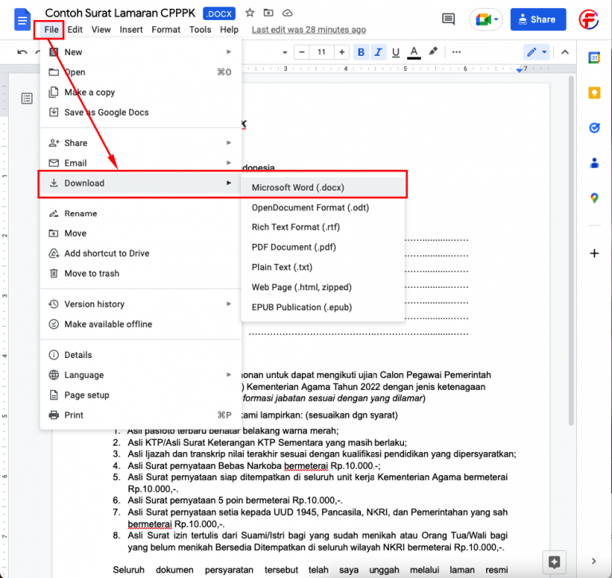Viewport: 612px width, 578px height.
Task: Star the document with the star icon
Action: 249,13
